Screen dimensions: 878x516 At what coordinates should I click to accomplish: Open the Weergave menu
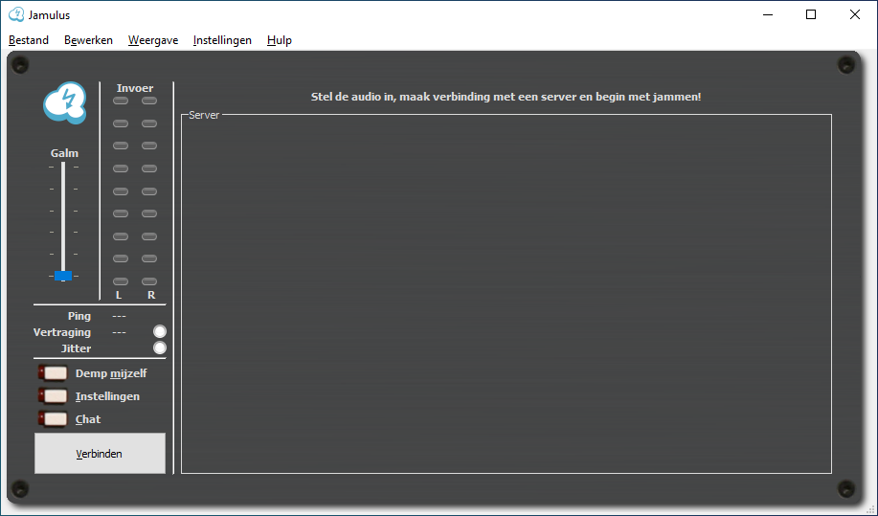pyautogui.click(x=153, y=40)
